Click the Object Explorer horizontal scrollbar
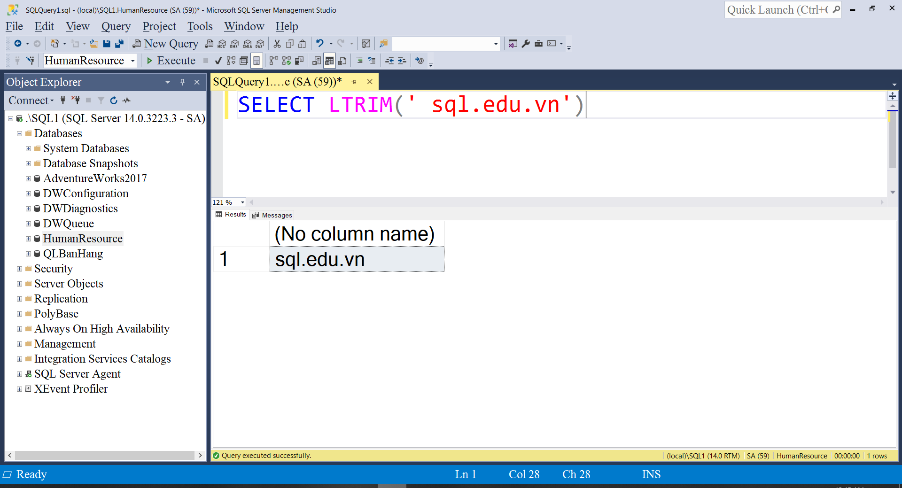The height and width of the screenshot is (488, 902). pyautogui.click(x=104, y=455)
